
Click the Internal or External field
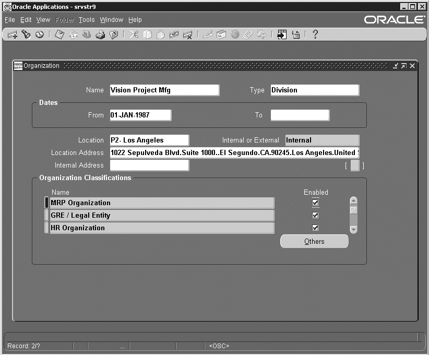[322, 140]
